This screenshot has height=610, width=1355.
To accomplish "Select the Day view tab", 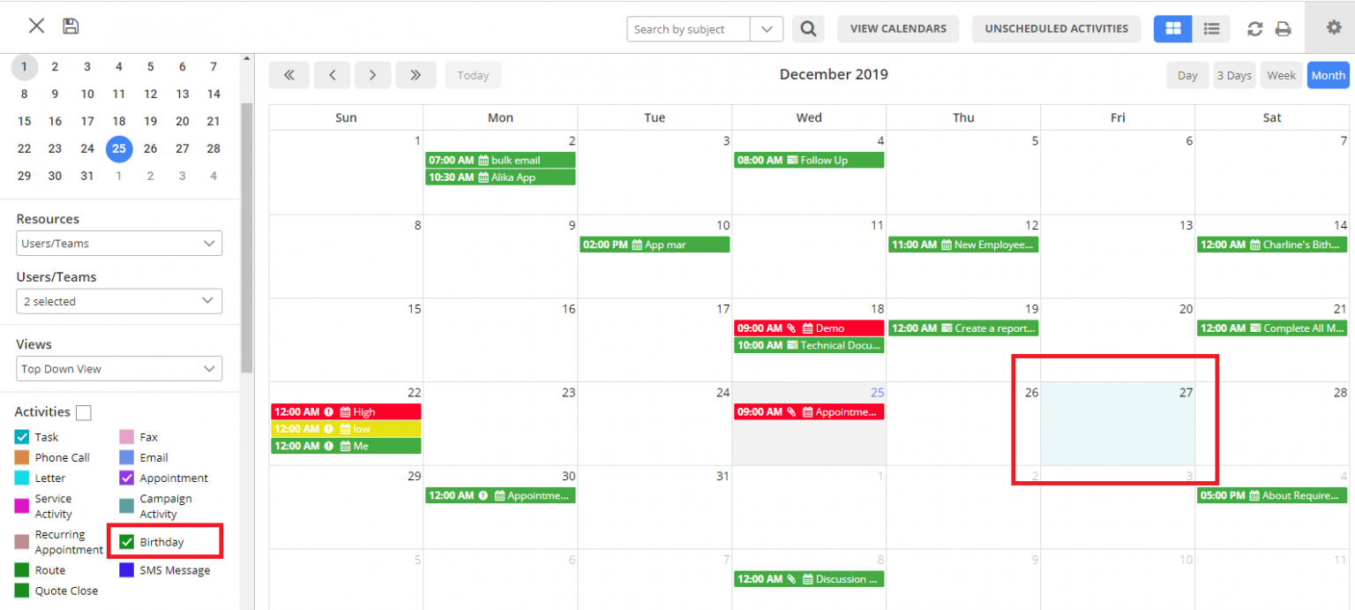I will click(x=1187, y=75).
